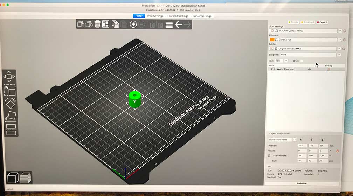Open the Print Settings tab

[x=155, y=16]
